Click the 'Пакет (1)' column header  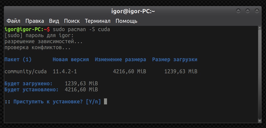click(18, 59)
